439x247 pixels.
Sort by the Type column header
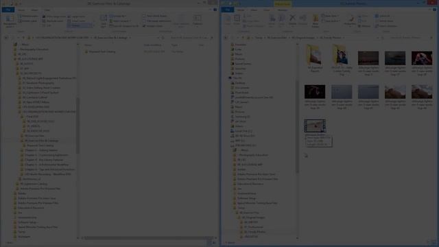click(174, 45)
